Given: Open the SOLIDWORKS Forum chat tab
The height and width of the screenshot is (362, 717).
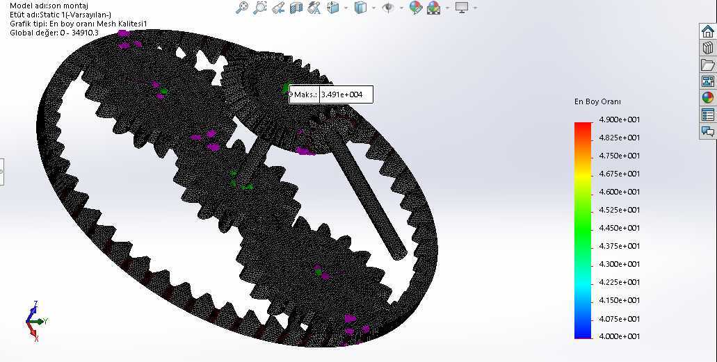Looking at the screenshot, I should pos(707,131).
